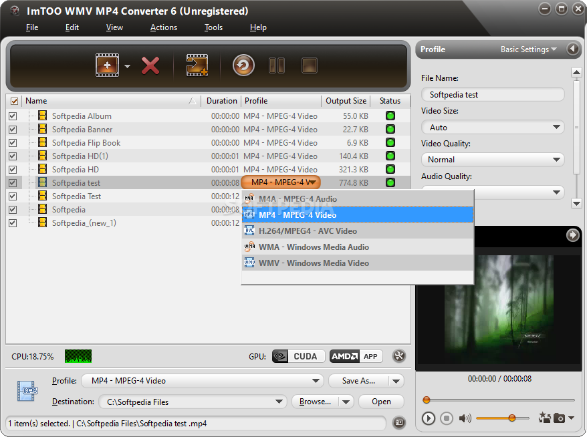Click the icon left of the snapshot camera
This screenshot has height=437, width=587.
[544, 418]
